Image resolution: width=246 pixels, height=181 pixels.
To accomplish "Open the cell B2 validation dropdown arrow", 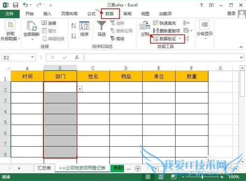I will pos(80,89).
